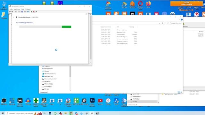Open the Файл menu in Device Manager

click(11, 9)
